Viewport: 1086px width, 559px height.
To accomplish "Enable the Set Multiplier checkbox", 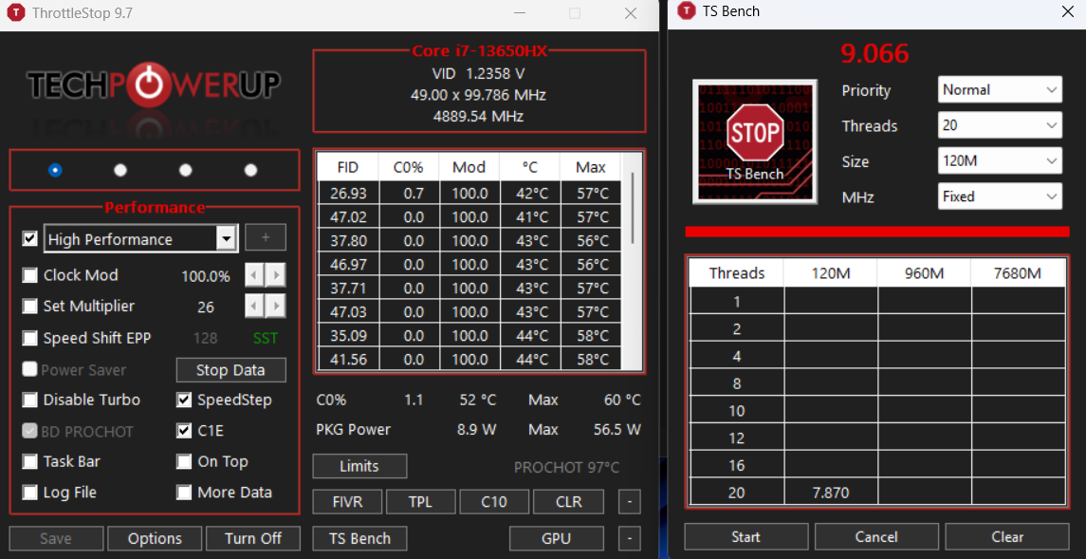I will coord(29,306).
